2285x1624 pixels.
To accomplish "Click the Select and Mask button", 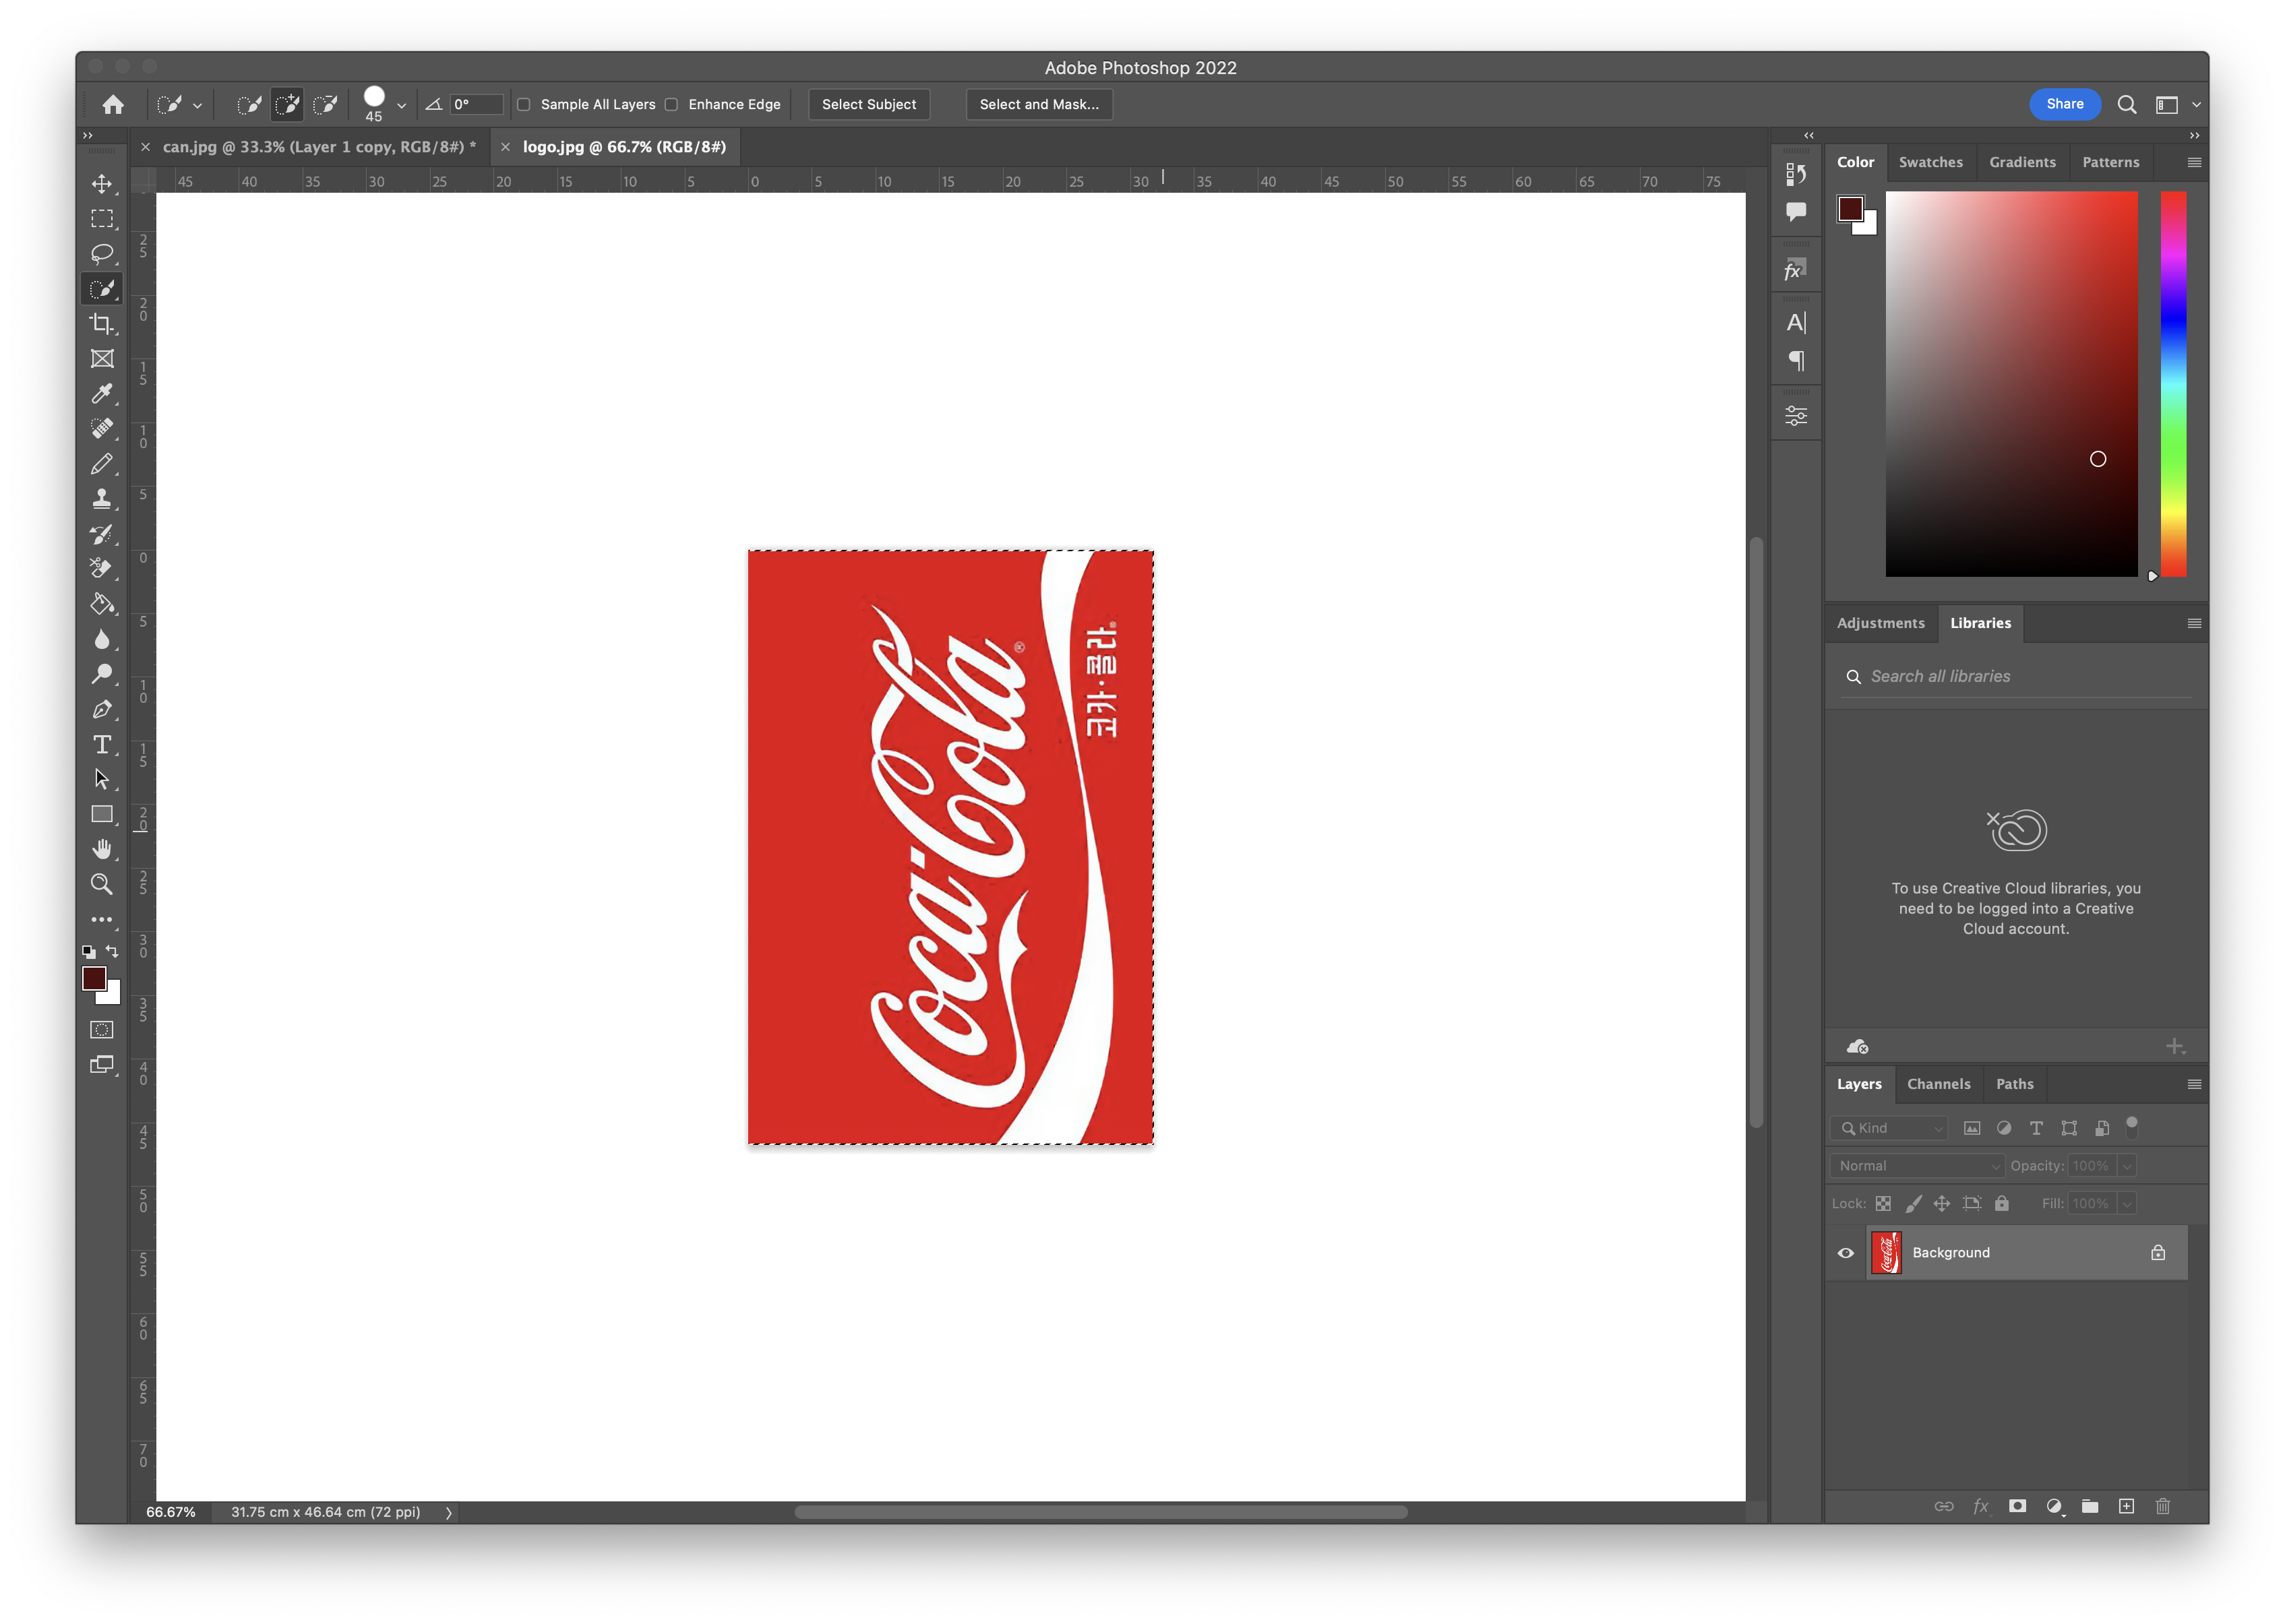I will tap(1038, 104).
